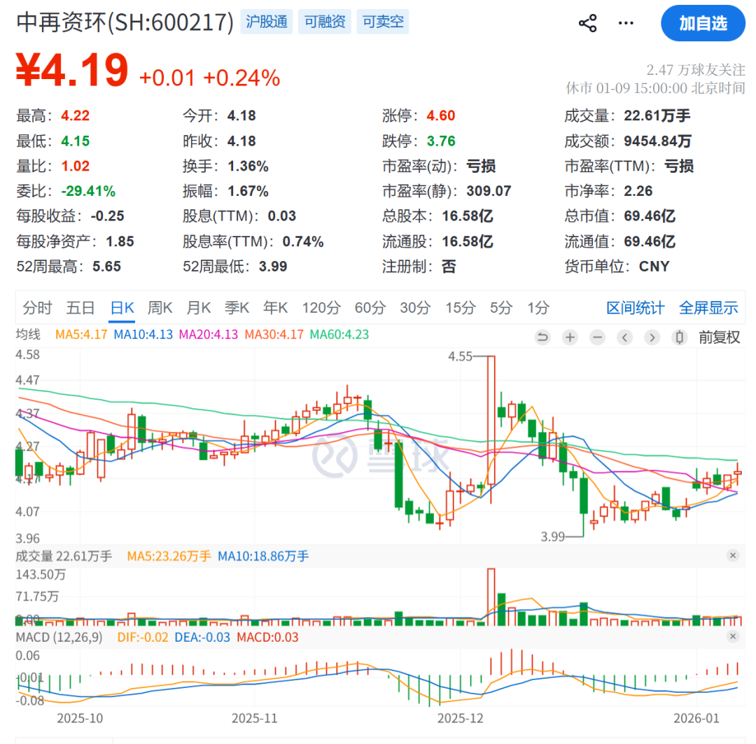This screenshot has width=756, height=744.
Task: Zoom in on the chart with plus icon
Action: (569, 337)
